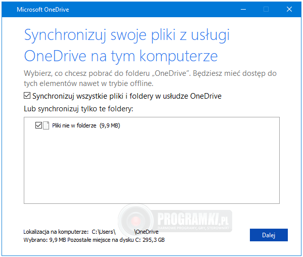Click the Microsoft OneDrive title text
This screenshot has height=257, width=303.
[x=43, y=10]
